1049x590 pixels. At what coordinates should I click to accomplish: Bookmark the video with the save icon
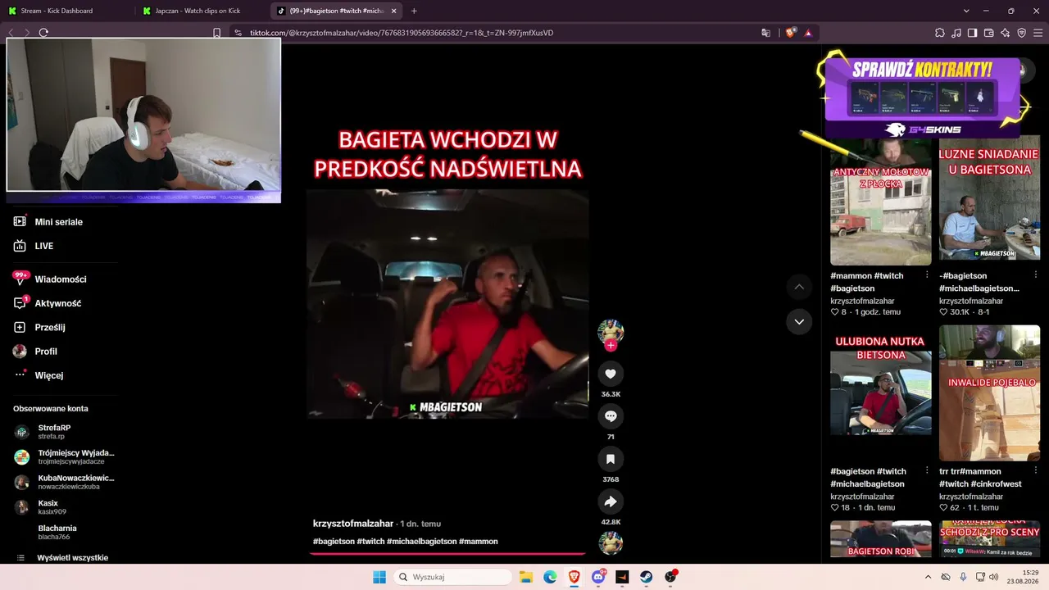pyautogui.click(x=611, y=459)
